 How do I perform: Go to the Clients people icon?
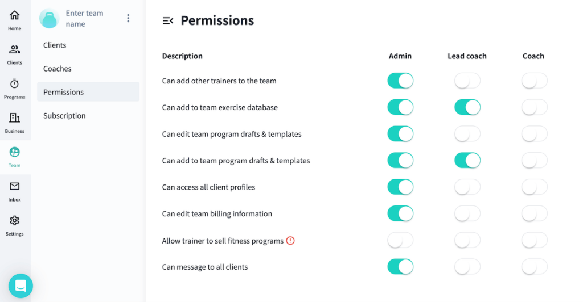tap(14, 49)
